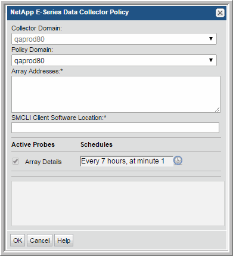Focus the SMCLI Client Software Location field
This screenshot has width=233, height=256.
[115, 128]
